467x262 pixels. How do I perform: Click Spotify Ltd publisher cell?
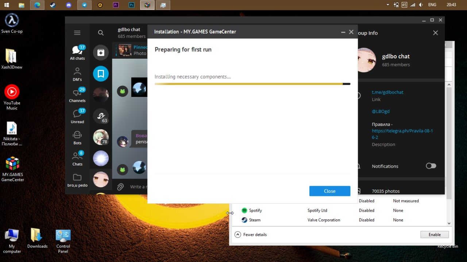pos(317,210)
